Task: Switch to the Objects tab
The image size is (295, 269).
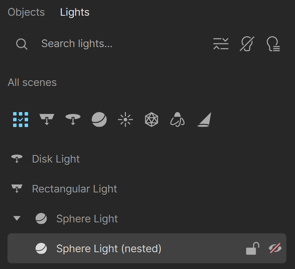Action: [x=26, y=12]
